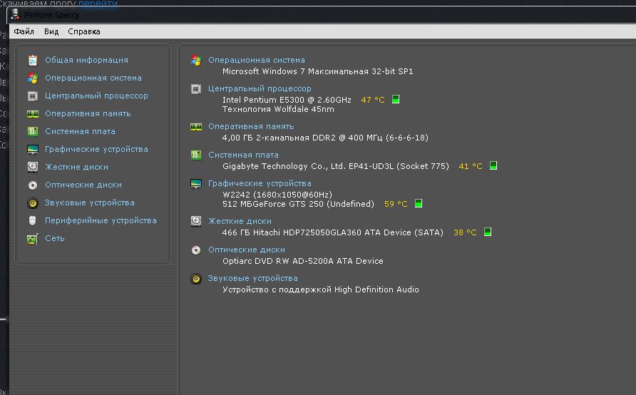Viewport: 636px width, 395px height.
Task: Click the hard drive icon in sidebar
Action: click(32, 167)
